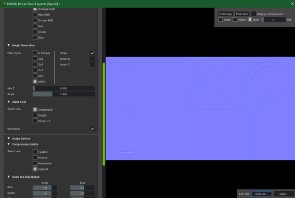Image resolution: width=295 pixels, height=198 pixels.
Task: Collapse the Compression Quality section
Action: [x=9, y=144]
